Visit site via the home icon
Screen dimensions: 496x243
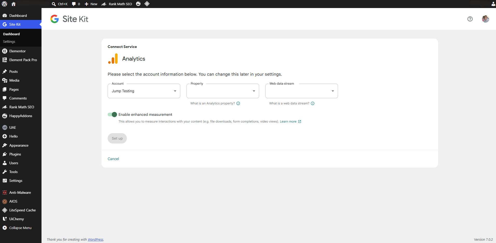coord(13,4)
